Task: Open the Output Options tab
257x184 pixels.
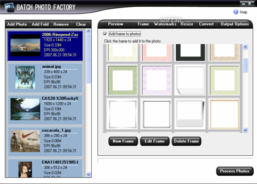Action: [235, 24]
